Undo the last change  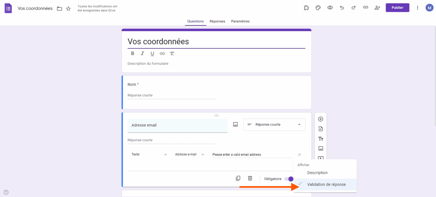point(342,8)
